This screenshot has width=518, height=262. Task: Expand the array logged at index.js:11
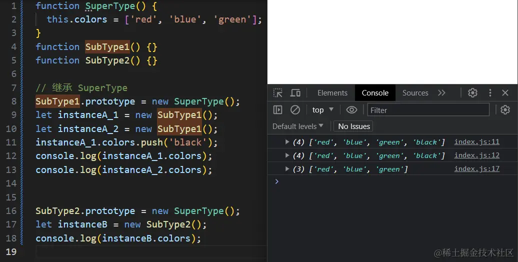pyautogui.click(x=287, y=142)
